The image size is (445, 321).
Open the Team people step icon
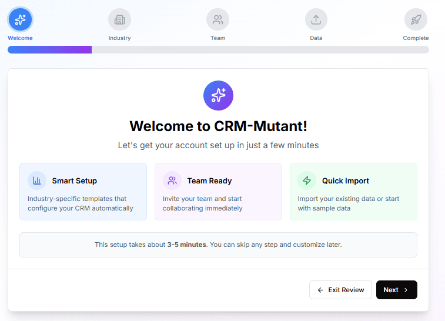[218, 19]
